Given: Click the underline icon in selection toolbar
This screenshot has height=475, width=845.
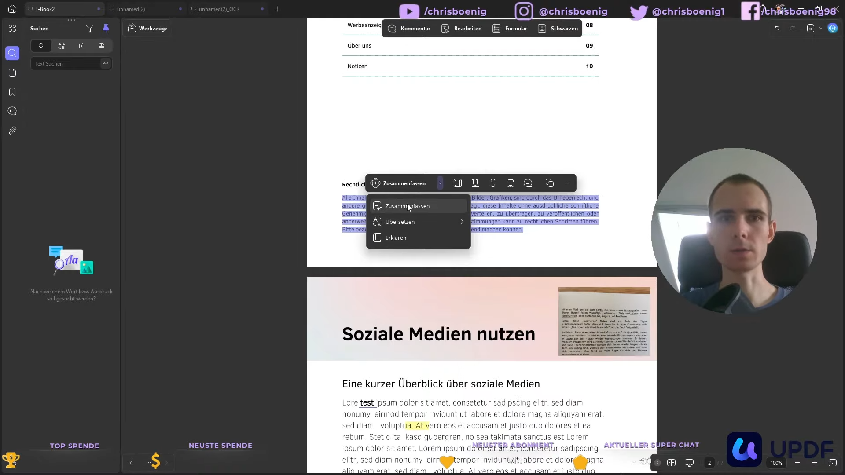Looking at the screenshot, I should [475, 183].
